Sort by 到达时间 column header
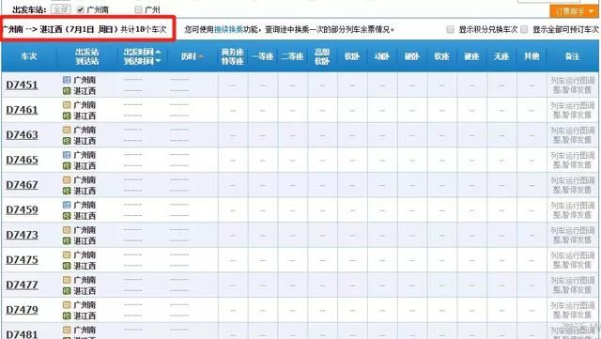This screenshot has height=339, width=601. tap(142, 61)
